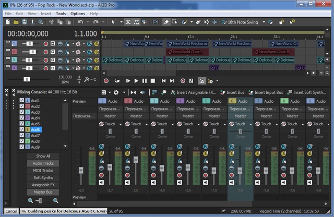The width and height of the screenshot is (334, 217).
Task: Open the 16th Note Swing groove dropdown
Action: (264, 22)
